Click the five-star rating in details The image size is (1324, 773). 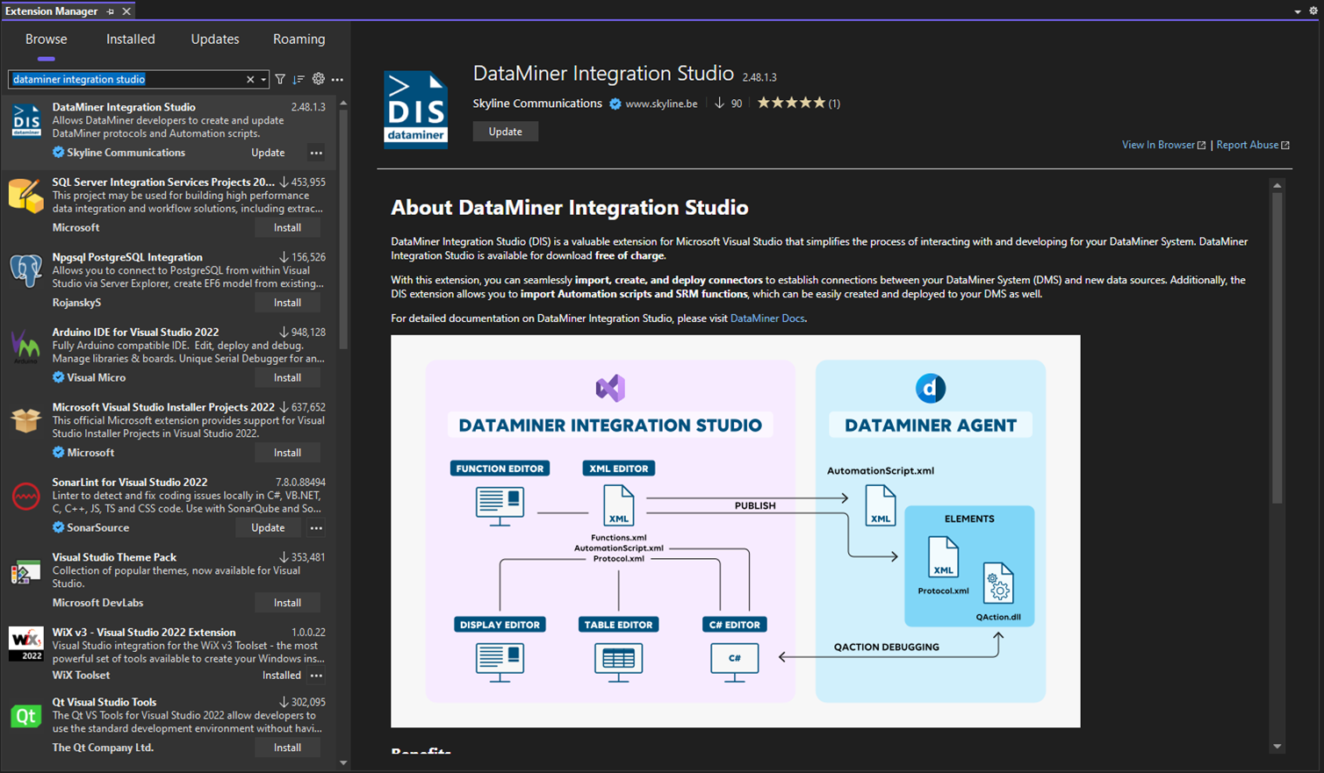click(791, 104)
